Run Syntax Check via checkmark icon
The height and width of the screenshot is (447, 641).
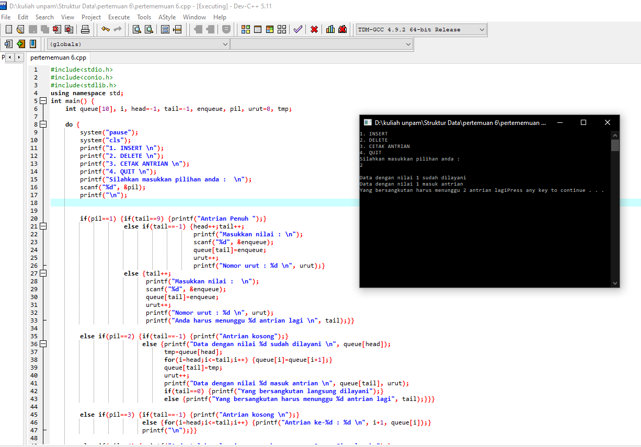pos(298,29)
